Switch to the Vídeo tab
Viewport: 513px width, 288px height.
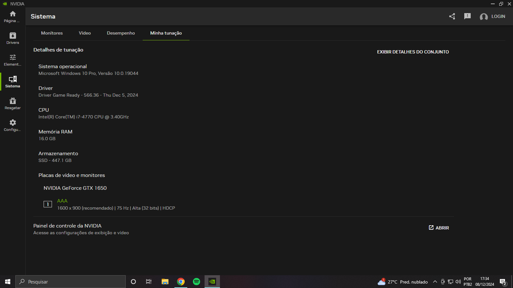tap(85, 33)
